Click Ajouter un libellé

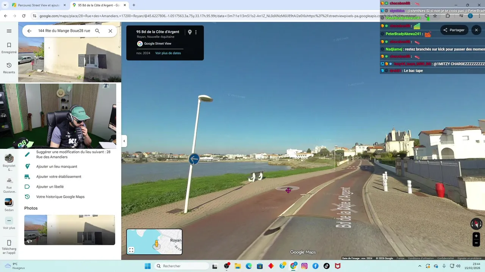click(x=50, y=187)
